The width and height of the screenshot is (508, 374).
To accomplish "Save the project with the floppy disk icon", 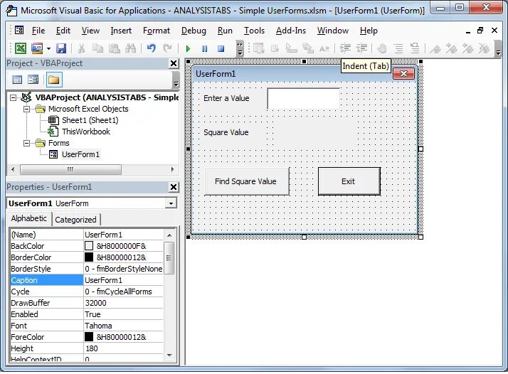I will [61, 48].
